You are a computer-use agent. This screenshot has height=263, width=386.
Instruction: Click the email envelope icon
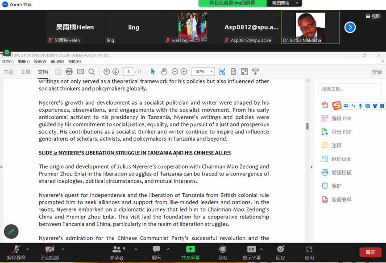tap(80, 71)
